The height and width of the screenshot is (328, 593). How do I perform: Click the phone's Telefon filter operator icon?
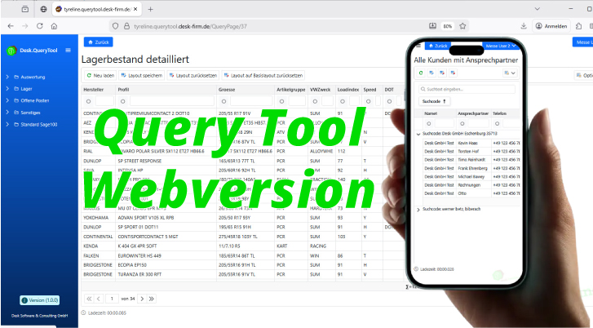497,123
